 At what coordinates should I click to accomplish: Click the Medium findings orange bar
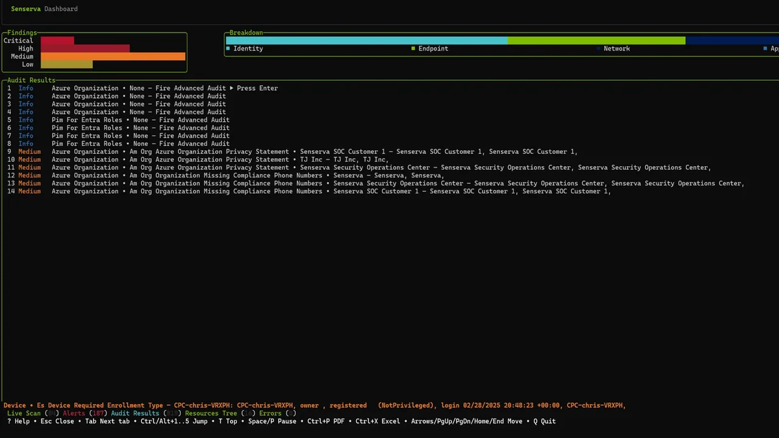pyautogui.click(x=113, y=57)
